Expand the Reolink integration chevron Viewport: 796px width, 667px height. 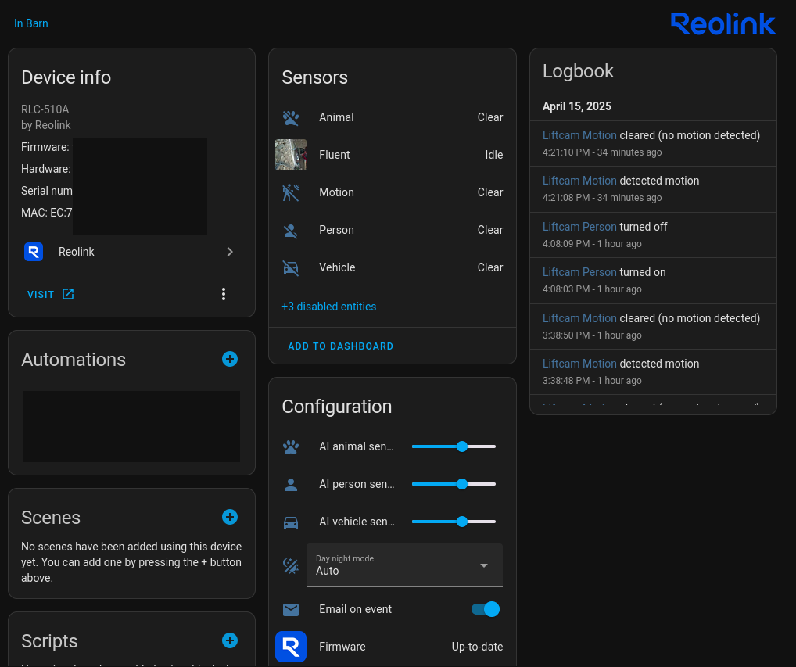(x=230, y=252)
